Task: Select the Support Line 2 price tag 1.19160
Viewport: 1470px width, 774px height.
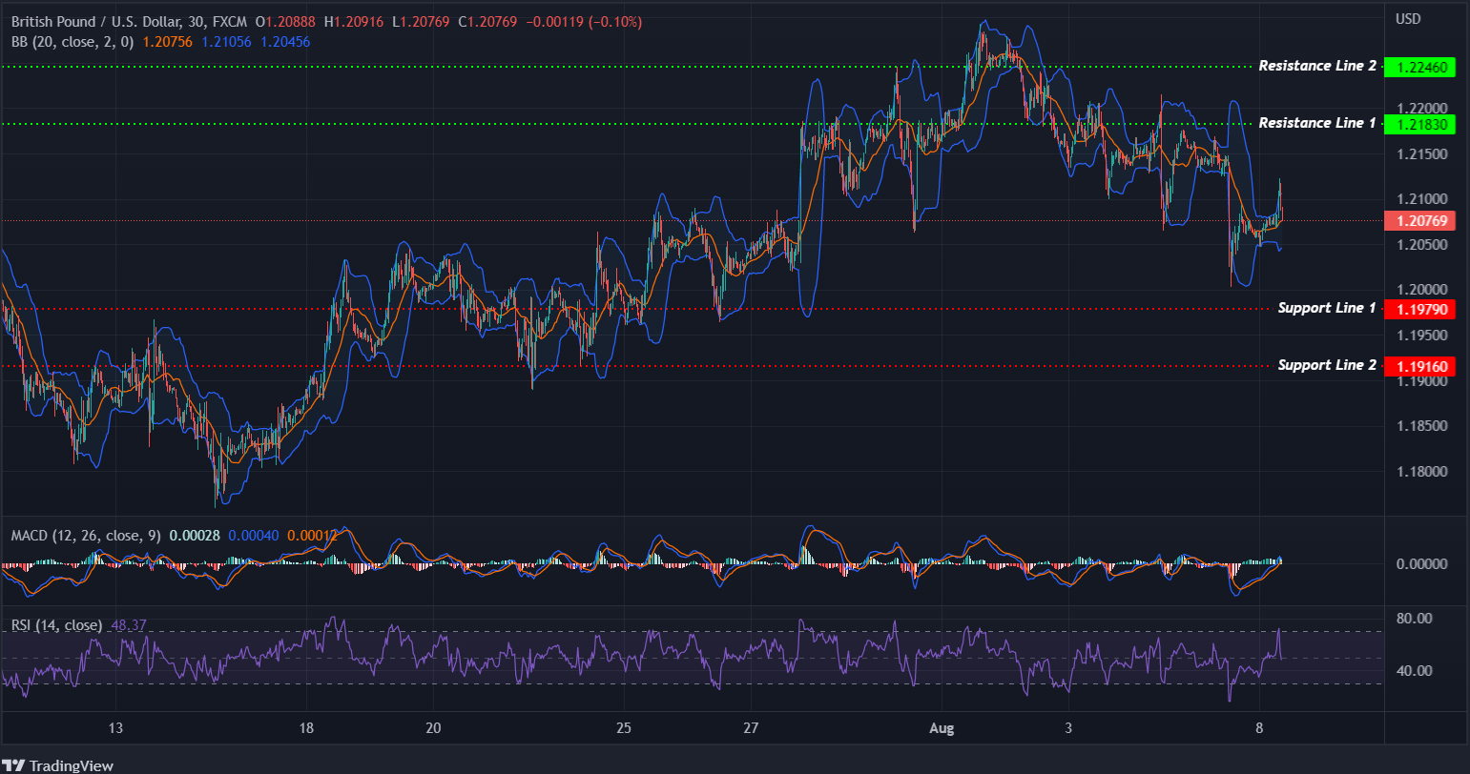Action: click(1420, 366)
